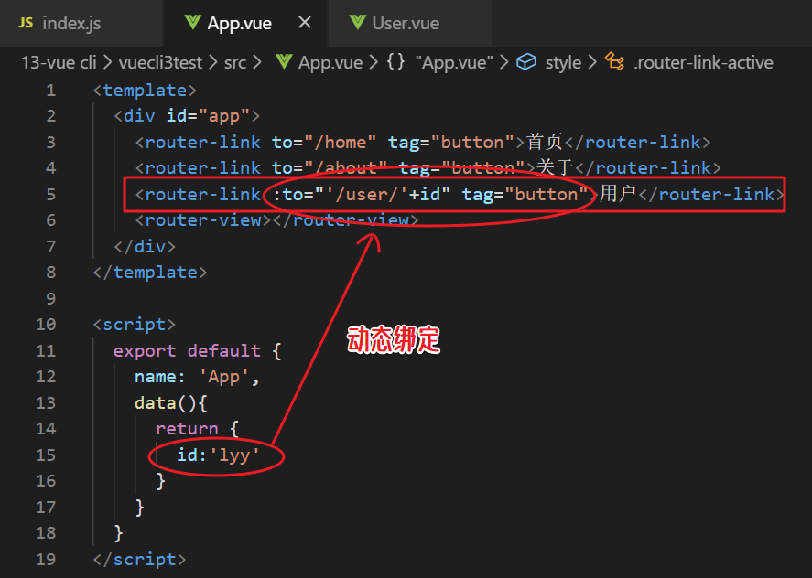Click the '/about' path string on line 4
This screenshot has width=812, height=578.
pyautogui.click(x=345, y=168)
